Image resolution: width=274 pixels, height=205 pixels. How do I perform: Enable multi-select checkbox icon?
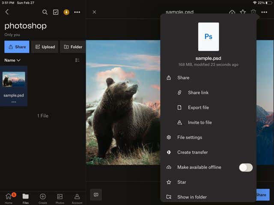coord(56,12)
